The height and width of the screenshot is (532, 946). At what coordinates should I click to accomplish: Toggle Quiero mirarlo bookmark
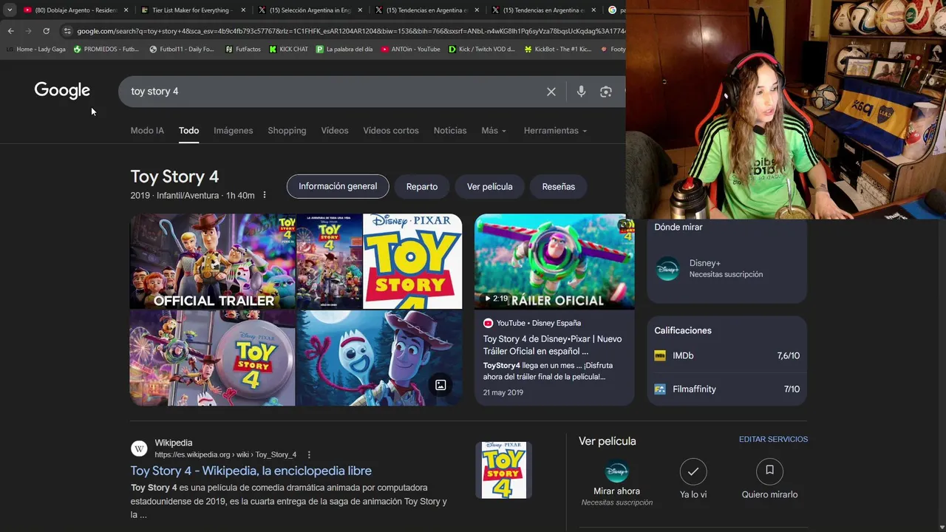pos(769,471)
